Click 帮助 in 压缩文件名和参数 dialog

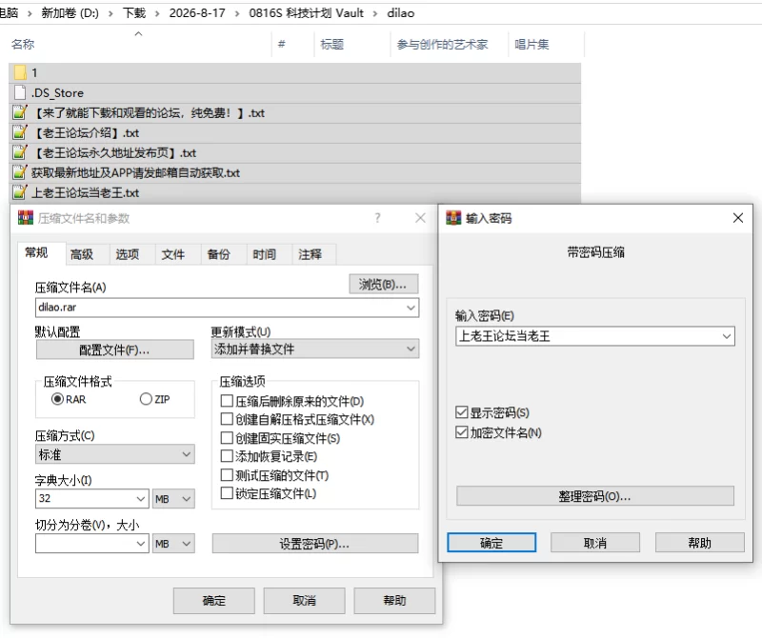[394, 601]
